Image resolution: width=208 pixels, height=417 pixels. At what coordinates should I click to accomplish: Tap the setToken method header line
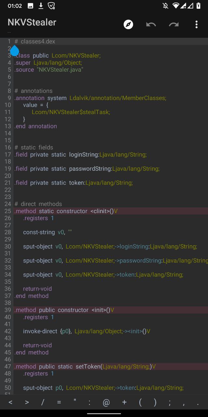(85, 367)
